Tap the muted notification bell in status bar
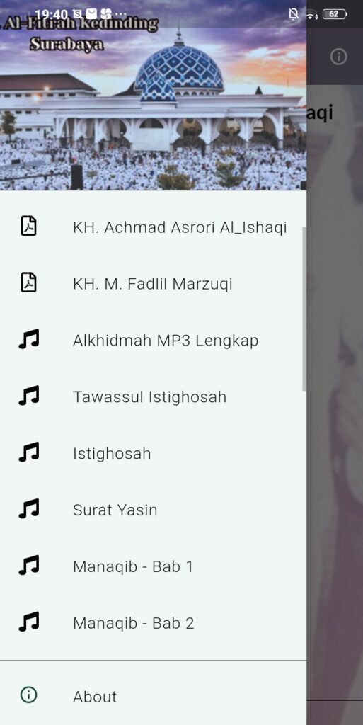 (x=293, y=14)
